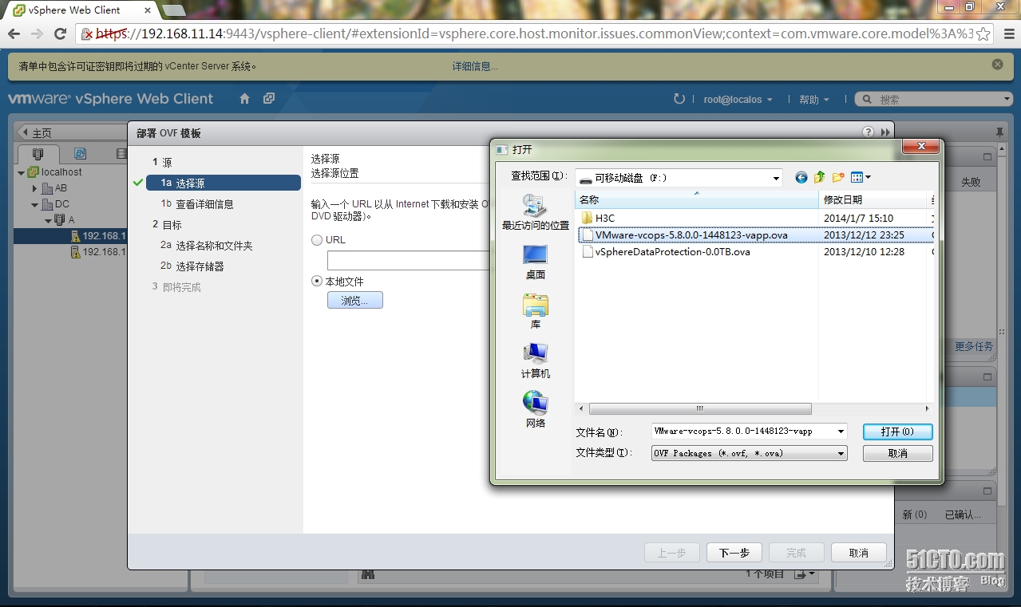Open the 帮助 help menu

click(x=813, y=100)
